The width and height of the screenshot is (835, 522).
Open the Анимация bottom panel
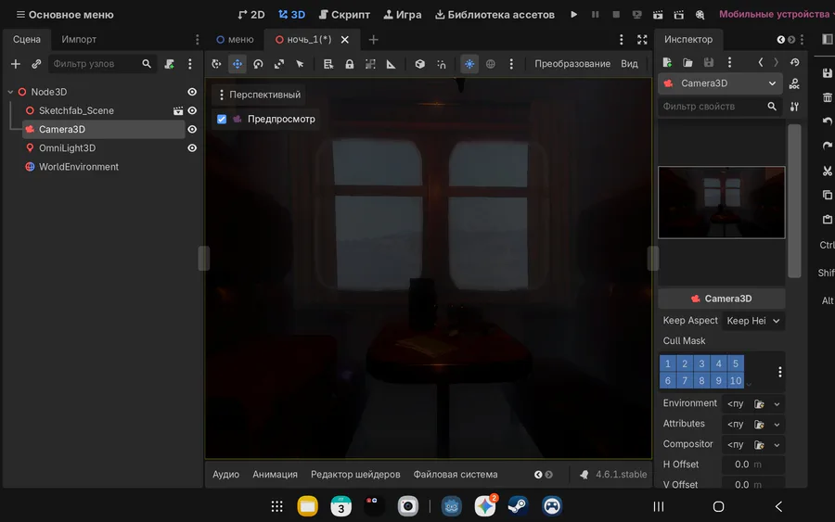[275, 474]
